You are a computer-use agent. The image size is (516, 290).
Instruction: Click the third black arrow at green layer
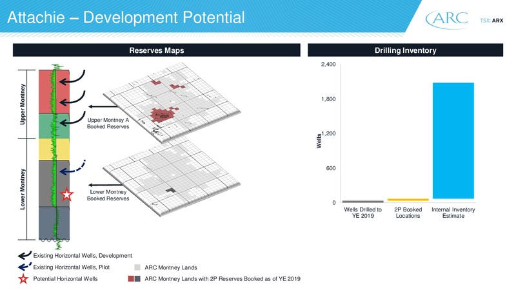pyautogui.click(x=72, y=119)
